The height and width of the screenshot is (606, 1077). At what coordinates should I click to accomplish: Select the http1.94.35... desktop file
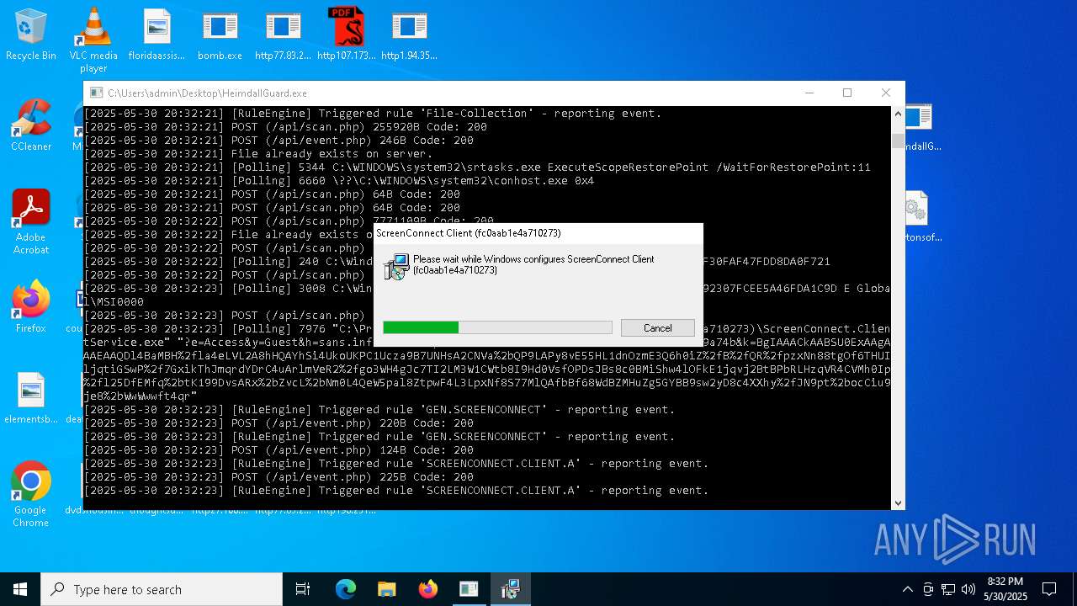coord(409,35)
